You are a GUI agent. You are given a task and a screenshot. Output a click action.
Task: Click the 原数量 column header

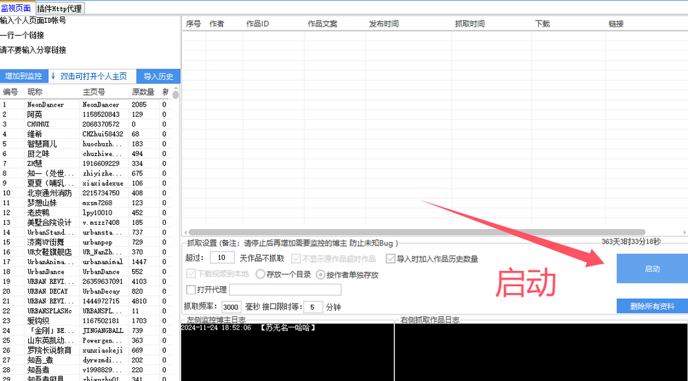(x=143, y=92)
